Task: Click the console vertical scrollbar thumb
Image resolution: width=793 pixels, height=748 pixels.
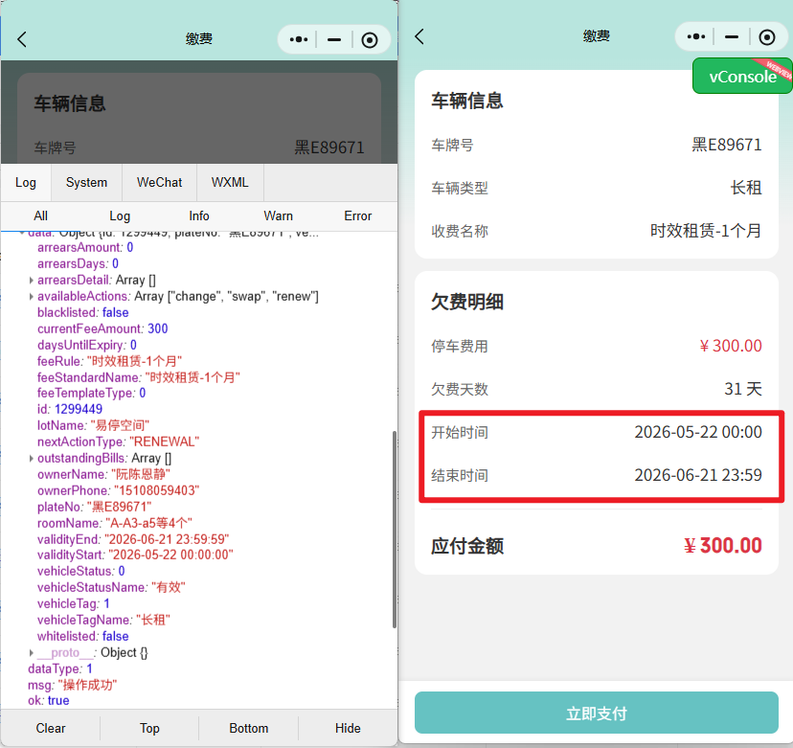Action: (x=394, y=529)
